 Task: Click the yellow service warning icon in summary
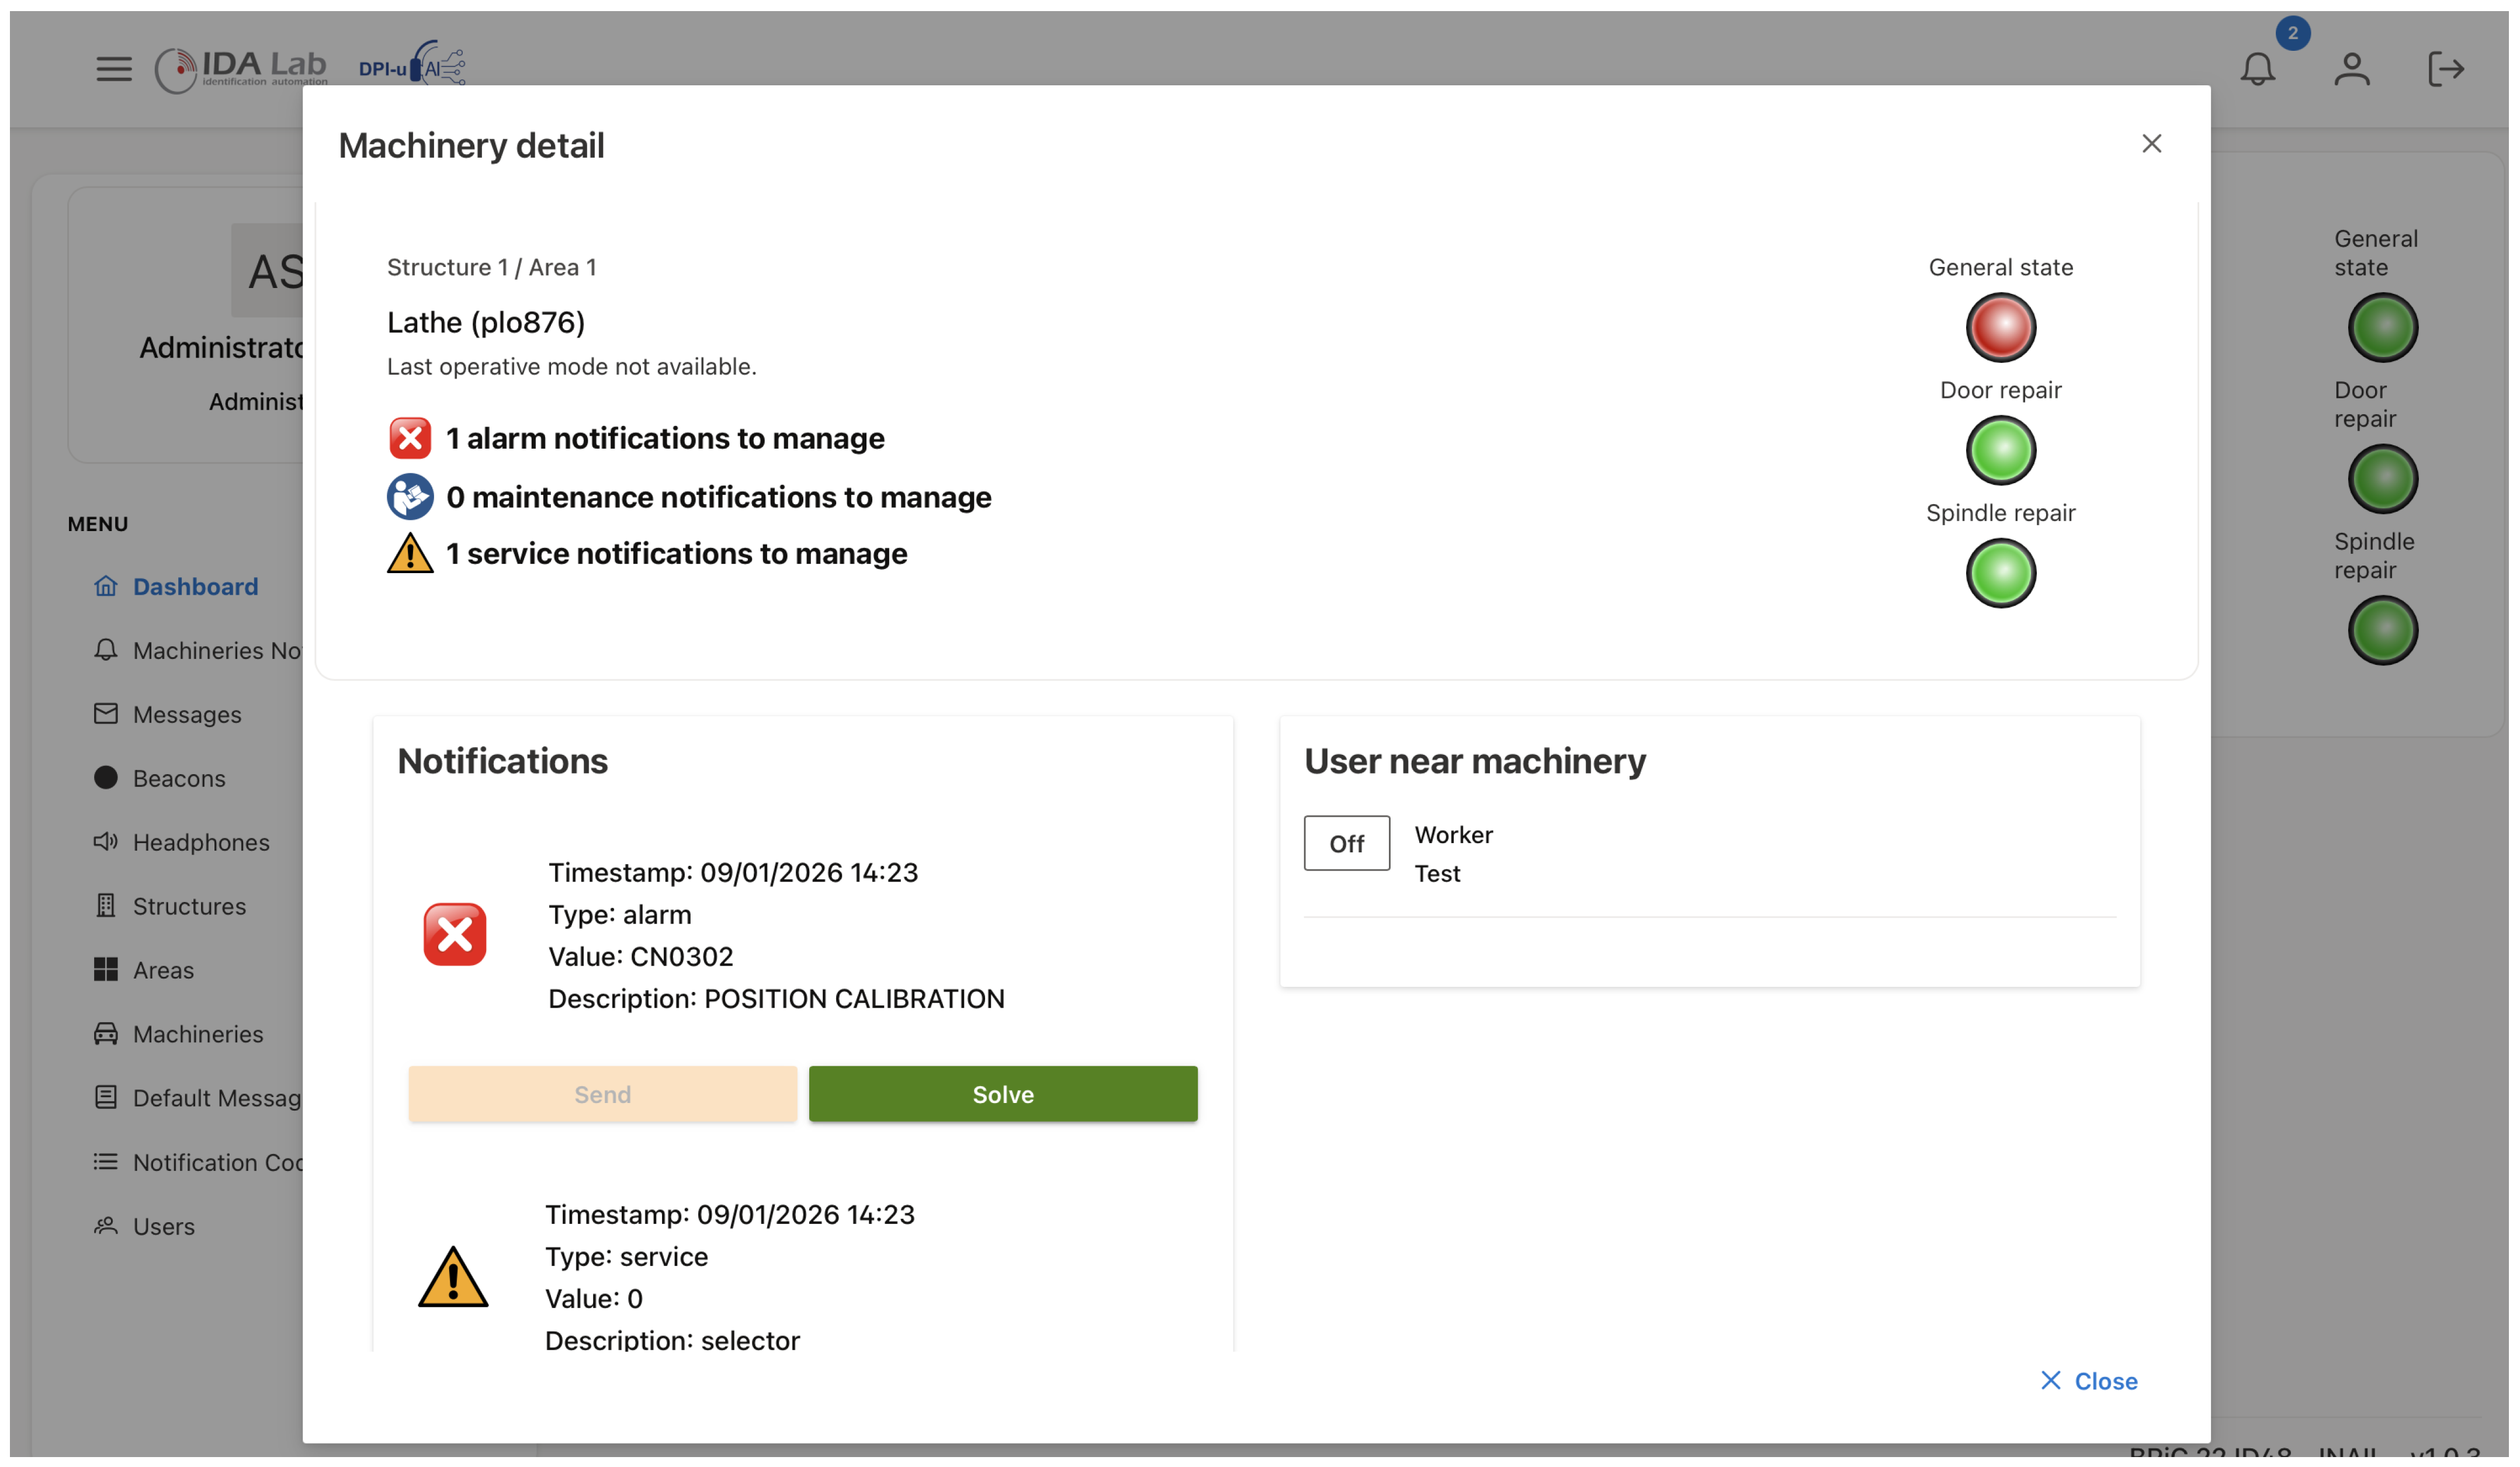410,553
